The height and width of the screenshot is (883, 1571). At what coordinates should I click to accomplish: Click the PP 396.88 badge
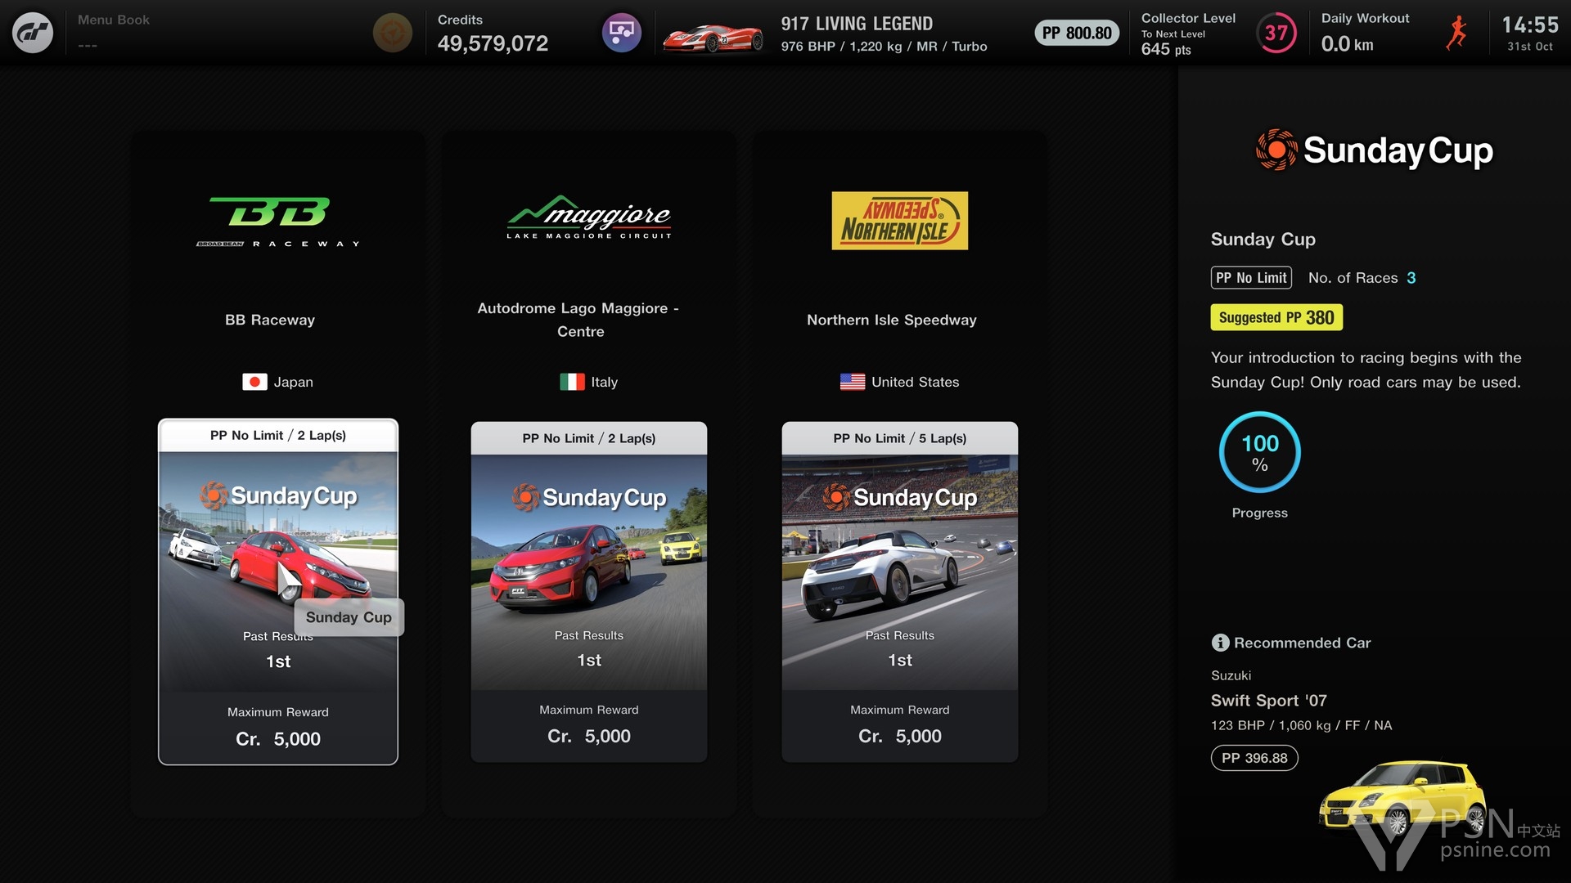1254,758
